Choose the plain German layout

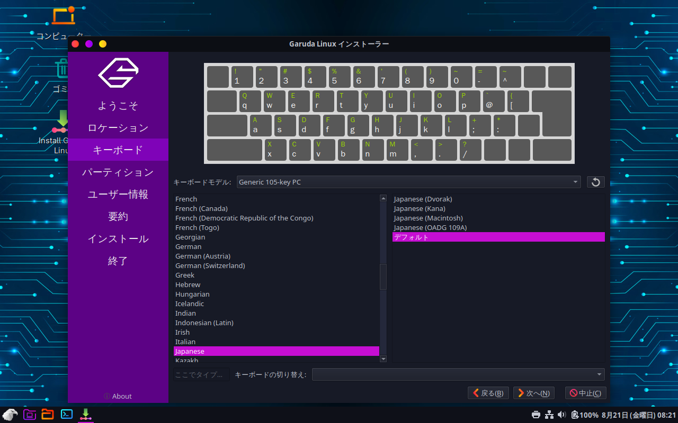[276, 246]
